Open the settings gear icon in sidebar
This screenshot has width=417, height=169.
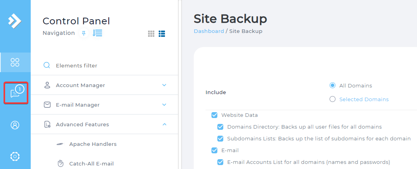tap(15, 156)
